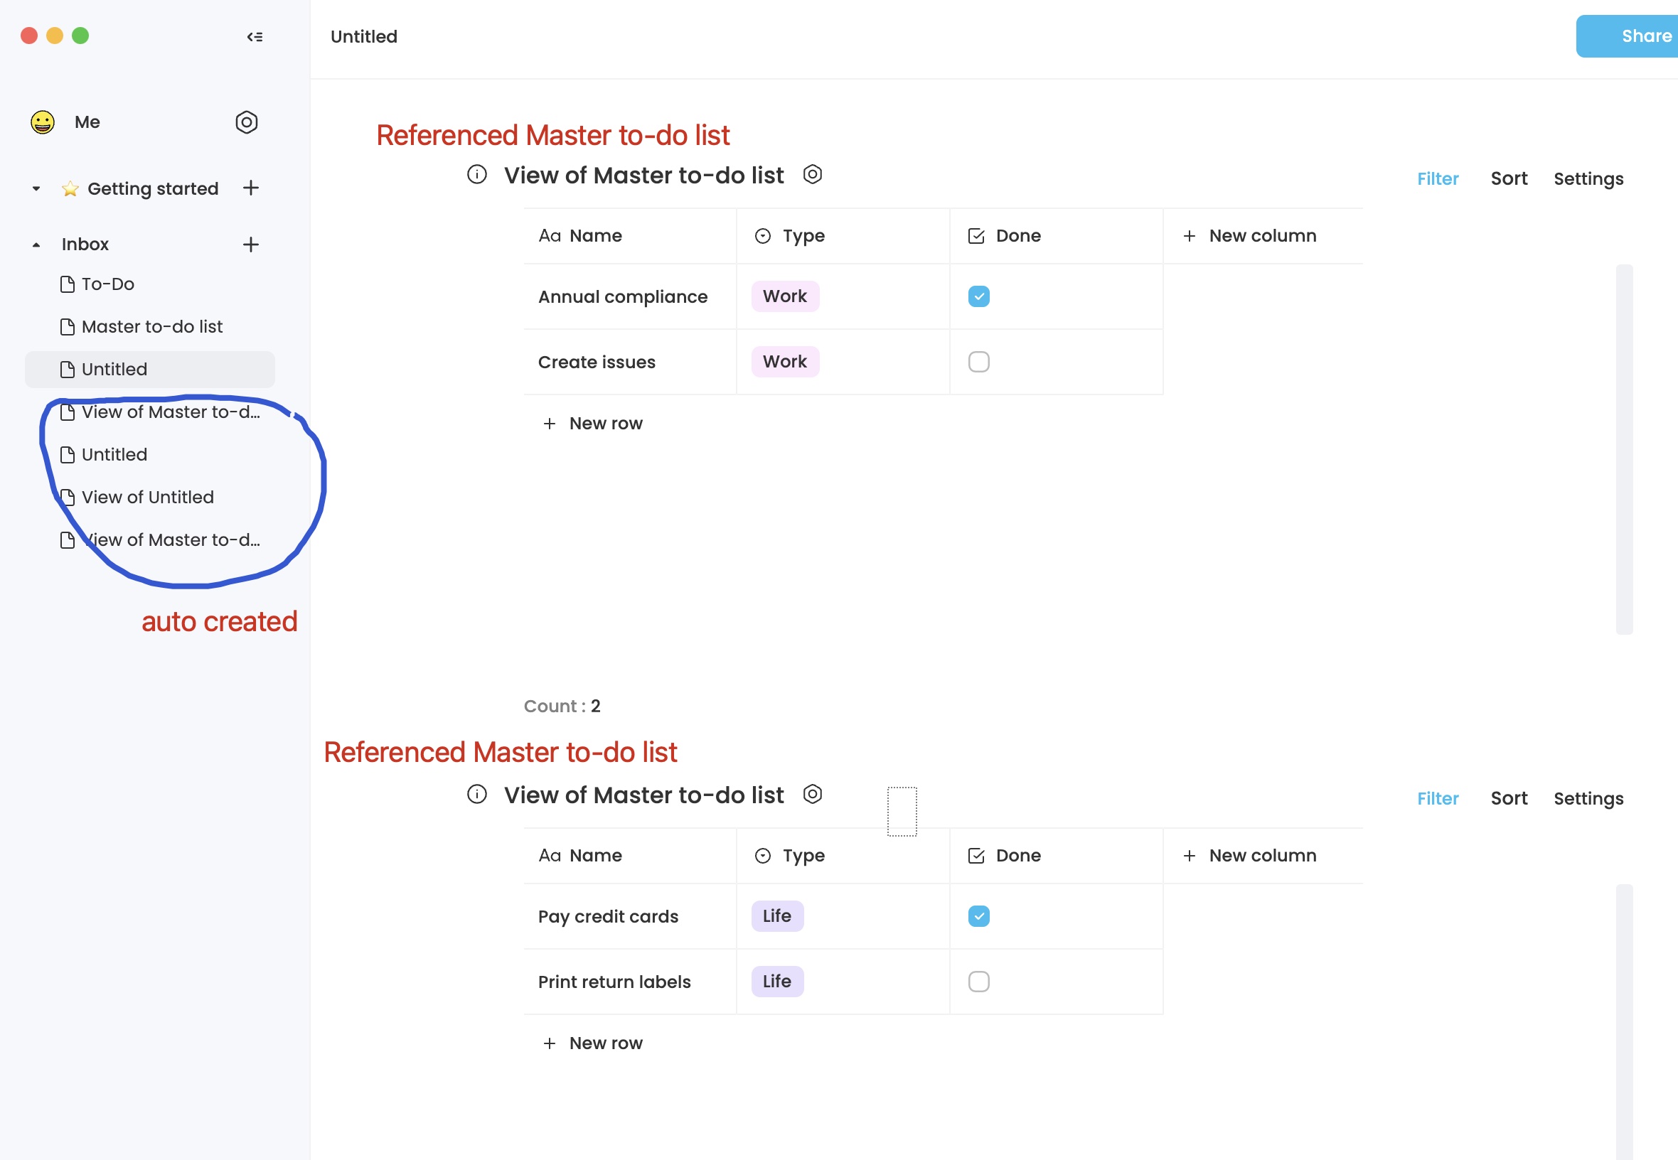Add a page with the plus beside Inbox
The height and width of the screenshot is (1160, 1678).
pyautogui.click(x=251, y=245)
